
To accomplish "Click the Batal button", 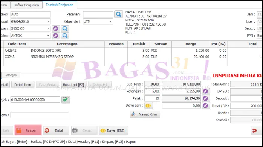I will [56, 130].
